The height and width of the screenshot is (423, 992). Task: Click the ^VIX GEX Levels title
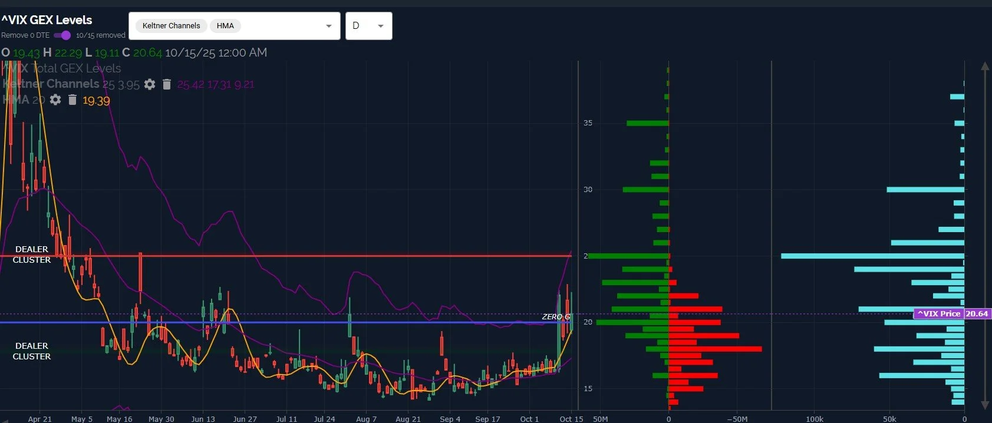click(x=47, y=20)
